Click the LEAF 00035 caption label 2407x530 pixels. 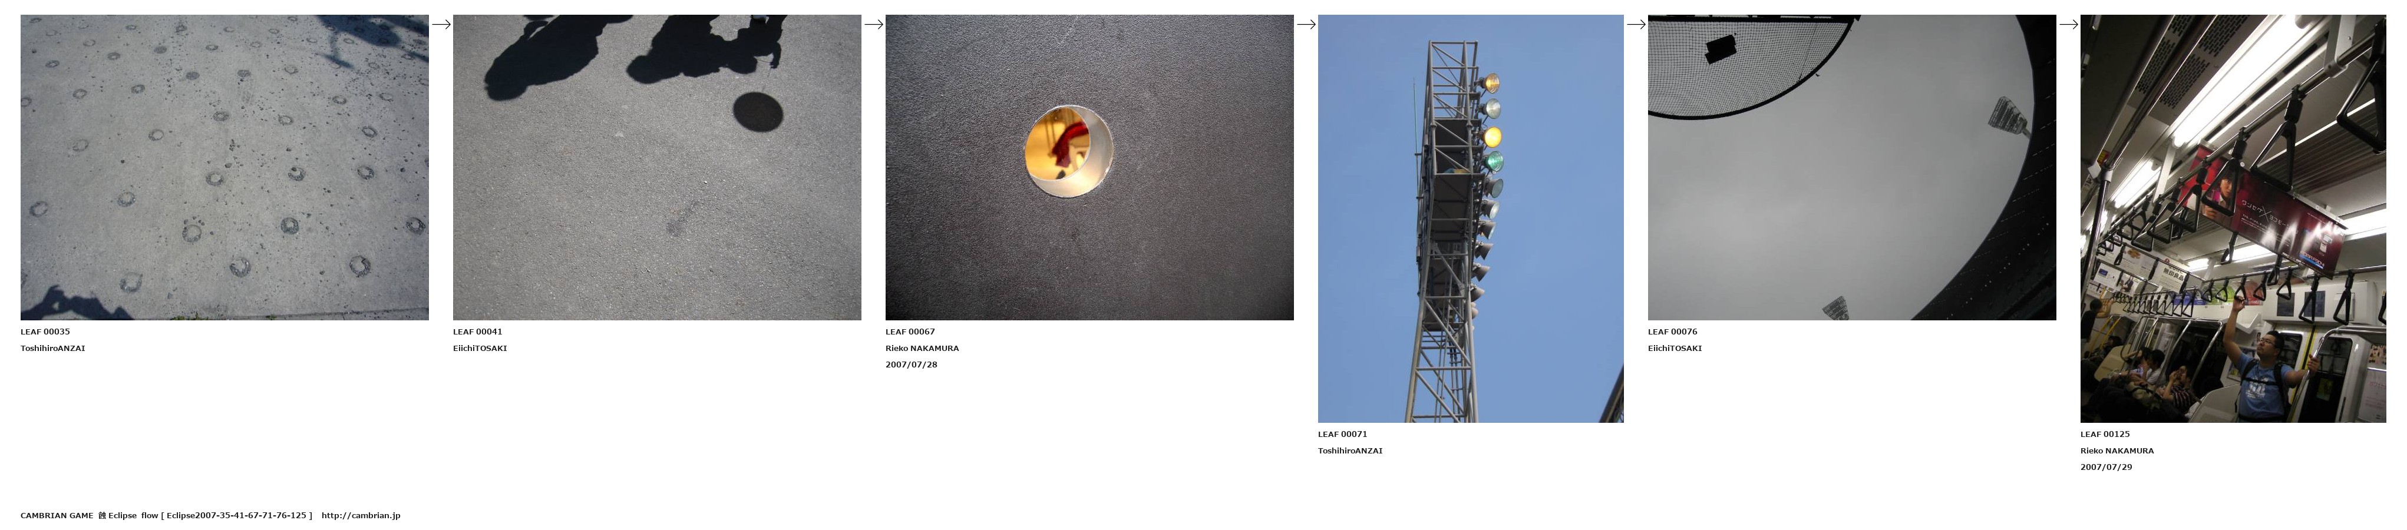tap(45, 332)
